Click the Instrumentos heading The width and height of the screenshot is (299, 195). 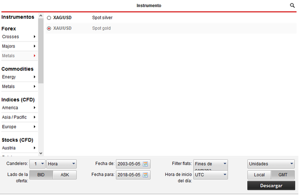click(18, 17)
